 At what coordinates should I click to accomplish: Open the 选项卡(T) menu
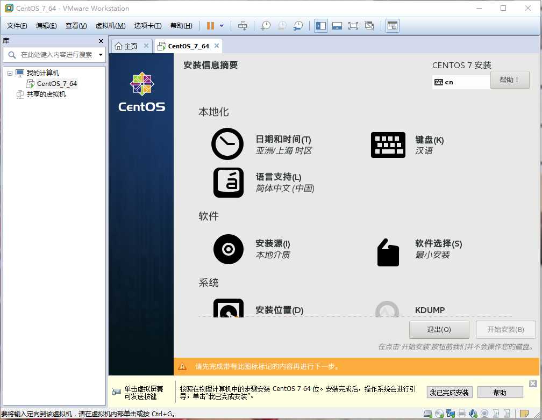coord(148,26)
